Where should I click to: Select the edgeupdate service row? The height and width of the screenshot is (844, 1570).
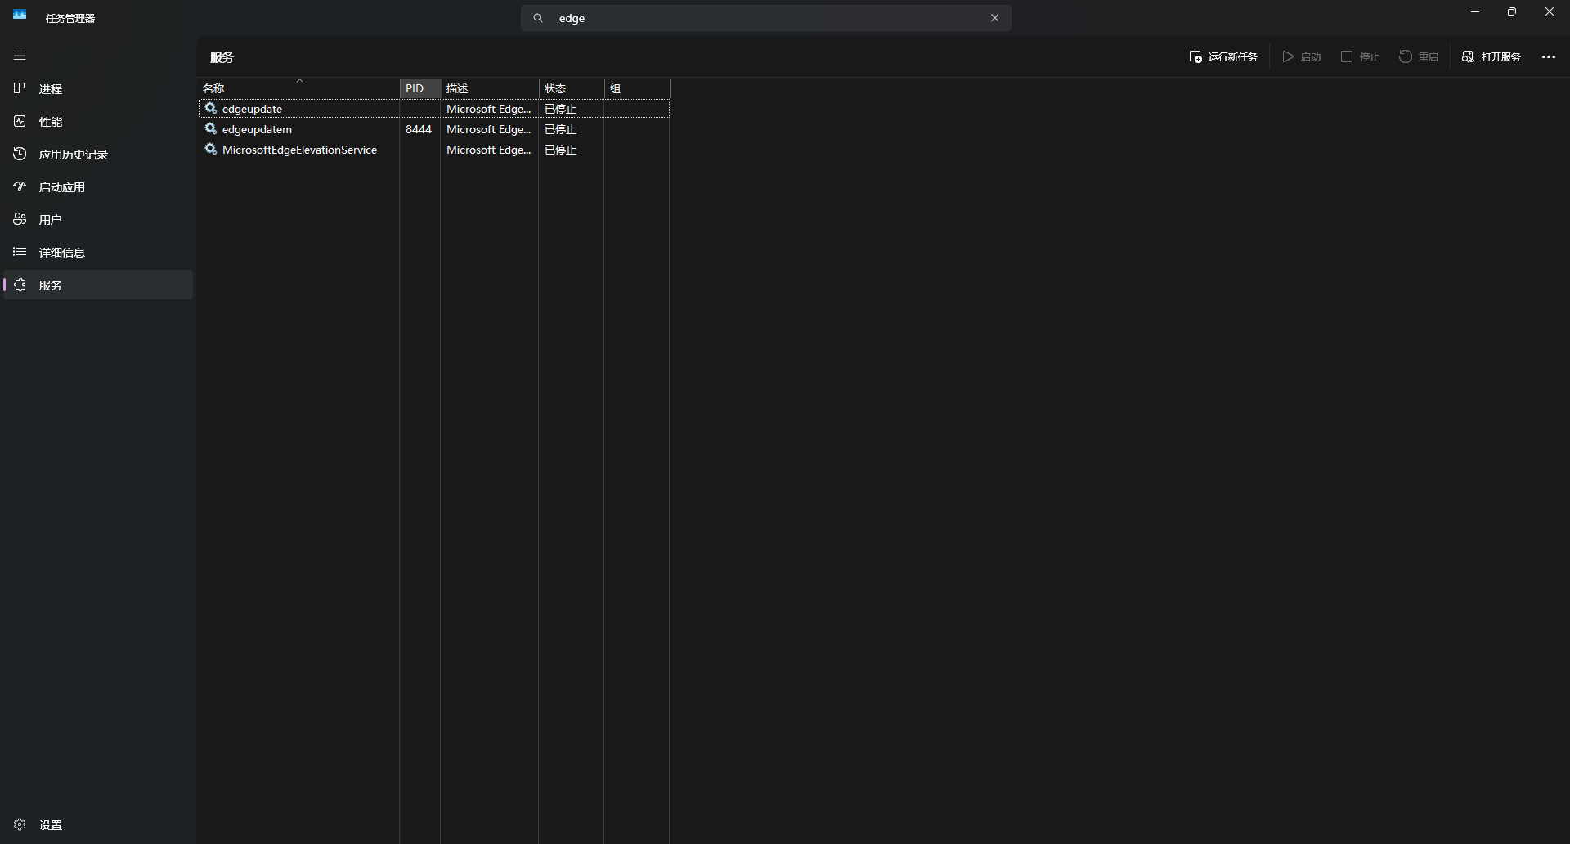[434, 109]
